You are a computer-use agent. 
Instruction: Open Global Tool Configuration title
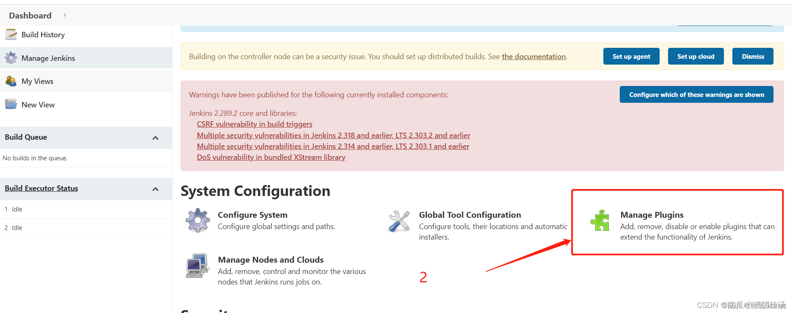point(470,215)
